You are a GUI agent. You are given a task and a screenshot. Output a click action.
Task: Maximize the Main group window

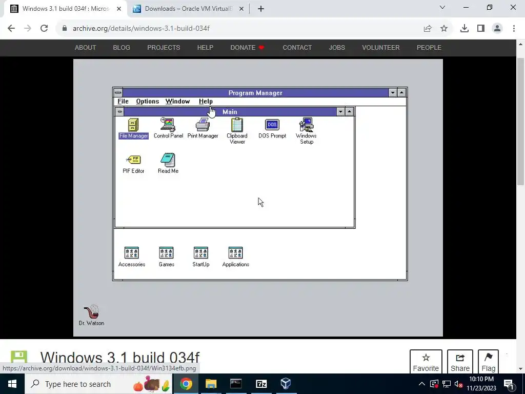(350, 111)
